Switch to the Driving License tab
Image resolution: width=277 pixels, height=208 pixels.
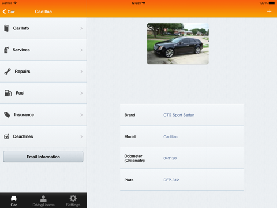coord(43,201)
